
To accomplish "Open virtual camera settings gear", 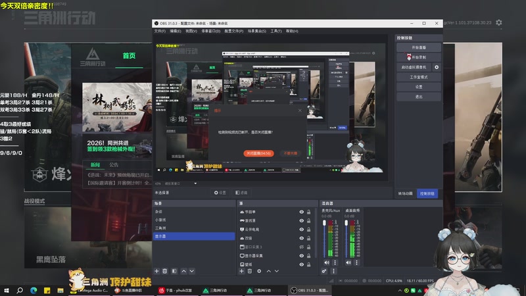I will pos(437,67).
